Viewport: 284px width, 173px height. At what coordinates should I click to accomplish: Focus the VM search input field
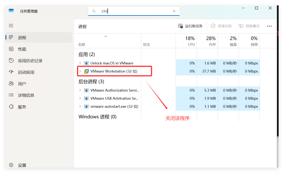click(x=134, y=11)
